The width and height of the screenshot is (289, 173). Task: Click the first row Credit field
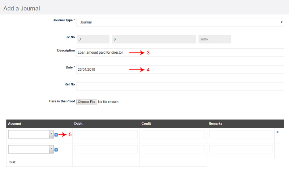coord(173,134)
